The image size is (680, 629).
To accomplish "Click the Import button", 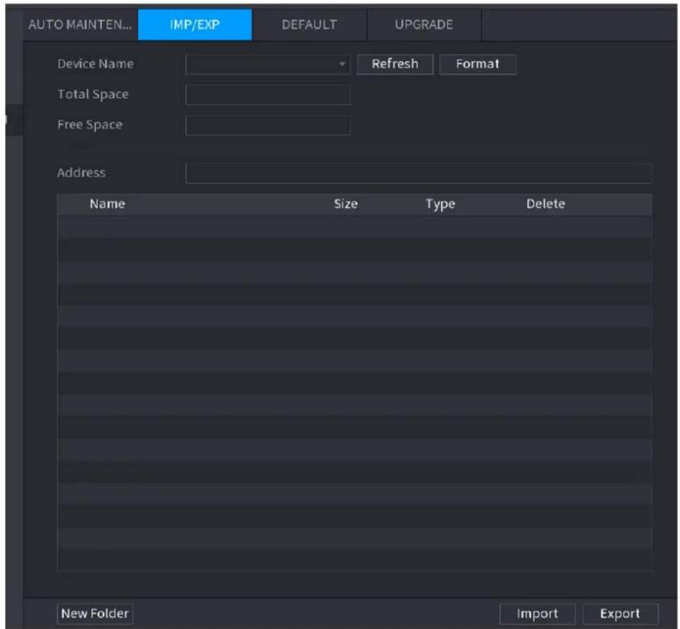I will click(x=537, y=614).
